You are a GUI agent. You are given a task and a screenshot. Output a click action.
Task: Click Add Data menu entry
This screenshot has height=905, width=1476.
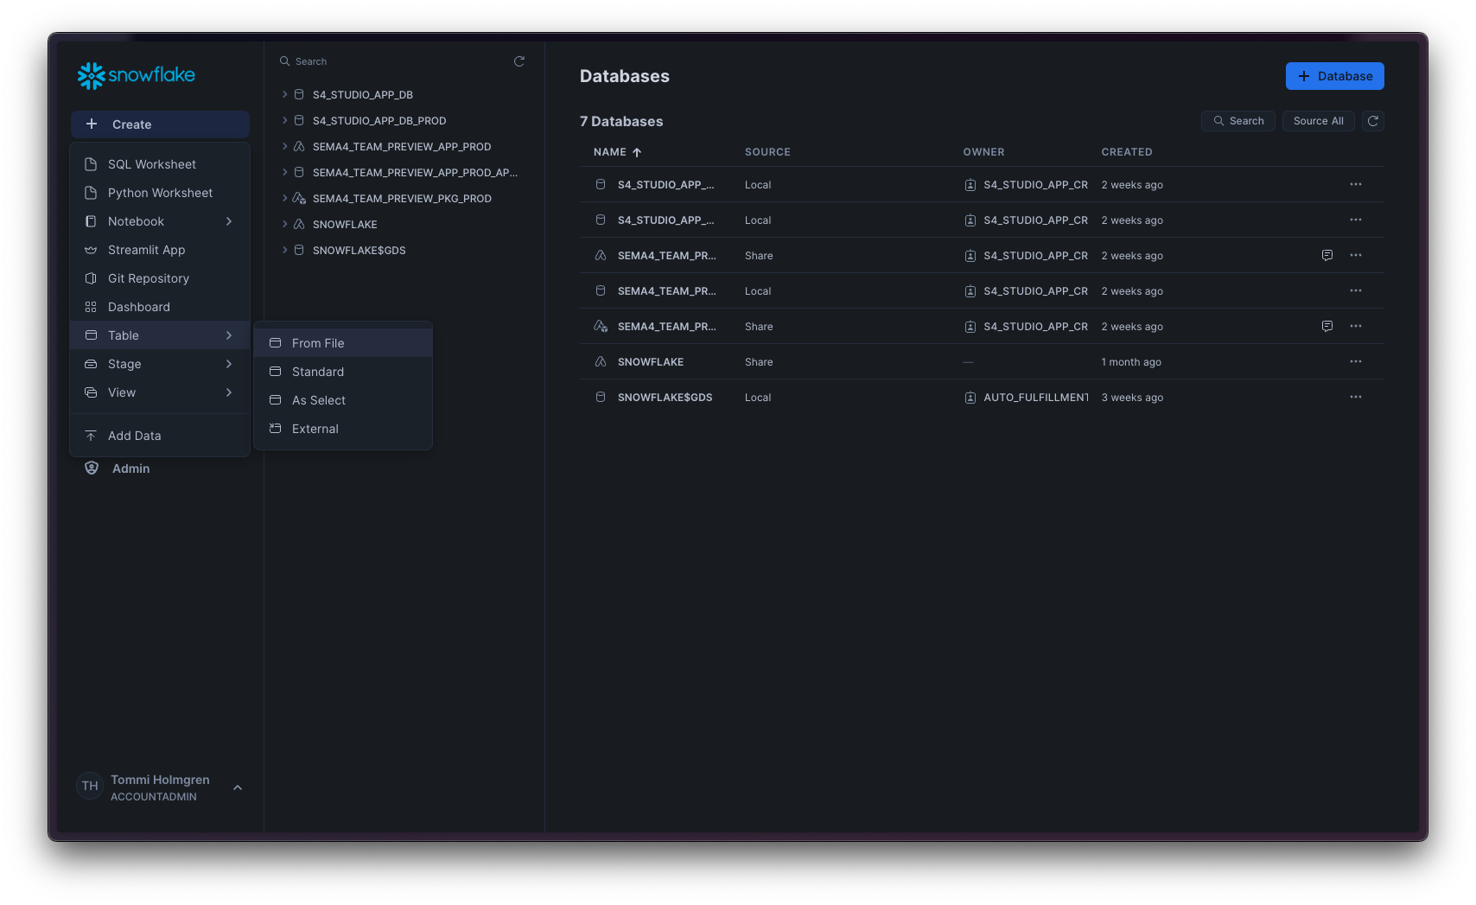(x=160, y=436)
